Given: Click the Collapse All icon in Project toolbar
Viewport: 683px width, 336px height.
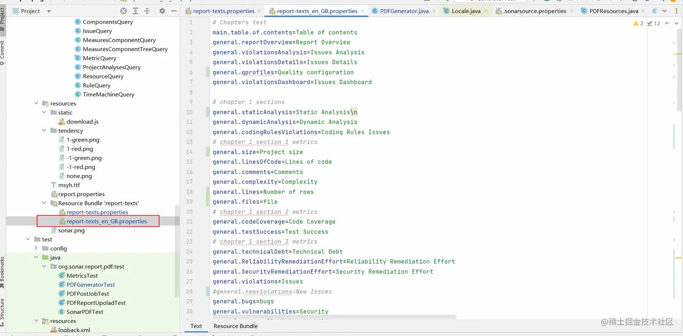Looking at the screenshot, I should (x=147, y=11).
